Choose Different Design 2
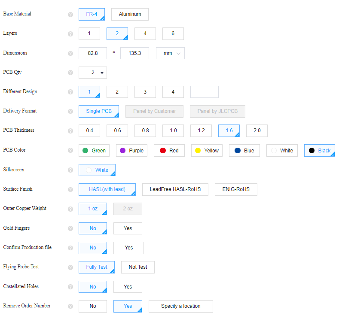Screen dimensions: 342x319 click(x=117, y=92)
